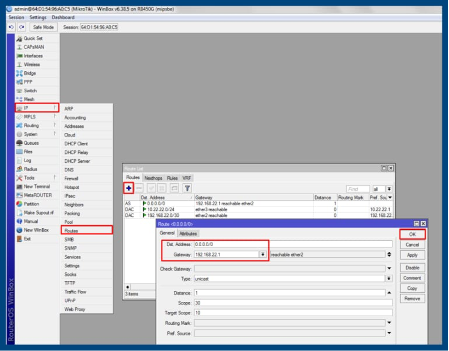Viewport: 449px width, 351px height.
Task: Expand the MPLS submenu in sidebar
Action: [x=37, y=117]
